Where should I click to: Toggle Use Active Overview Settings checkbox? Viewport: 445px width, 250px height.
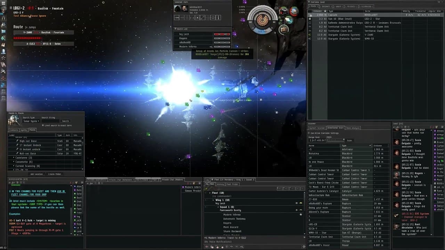coord(309,133)
